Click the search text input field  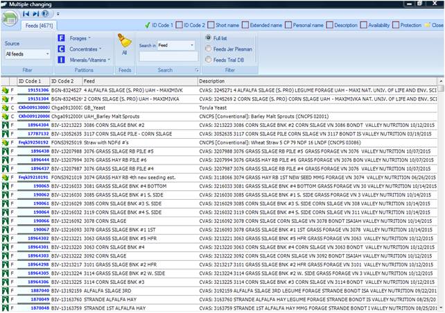168,56
